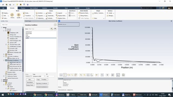Screen dimensions: 173x97
Task: Click Delete zones in the ribbon
Action: (49, 13)
